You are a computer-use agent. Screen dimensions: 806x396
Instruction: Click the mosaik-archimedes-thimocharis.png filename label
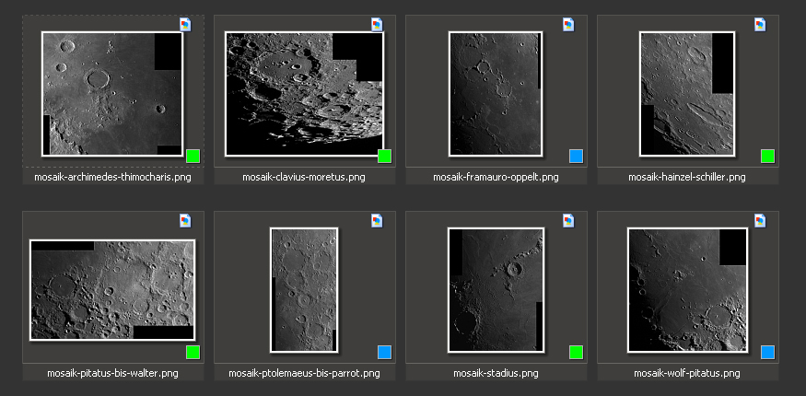pyautogui.click(x=112, y=177)
